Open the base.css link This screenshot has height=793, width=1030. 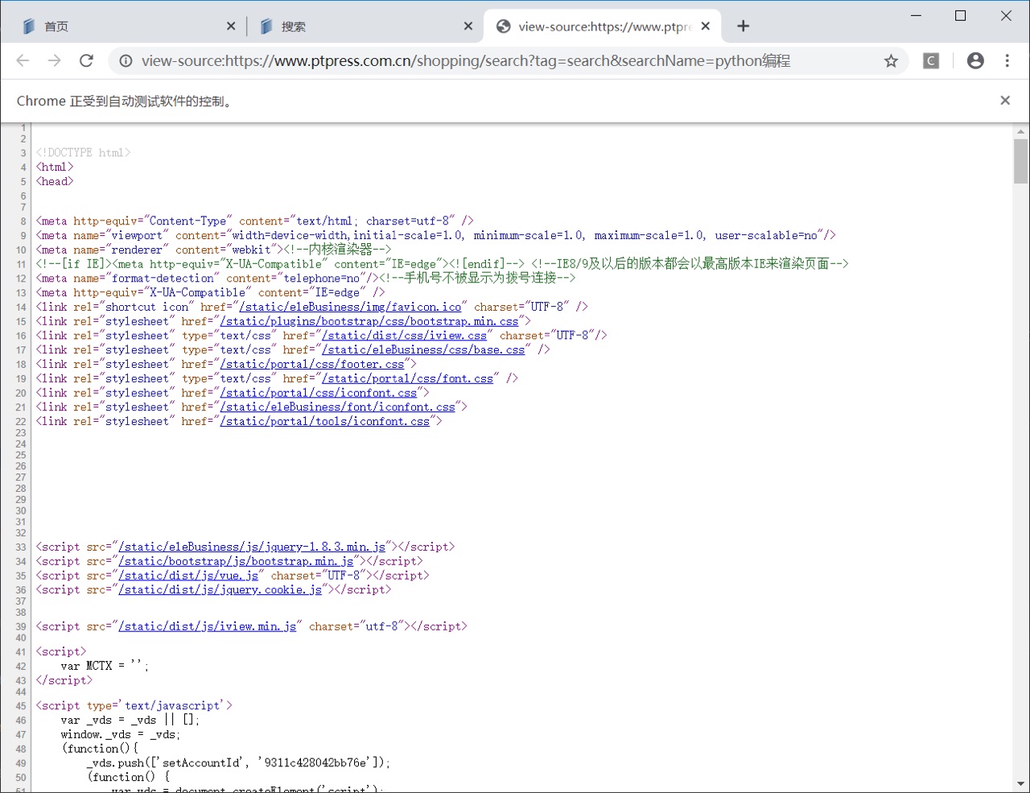click(423, 350)
